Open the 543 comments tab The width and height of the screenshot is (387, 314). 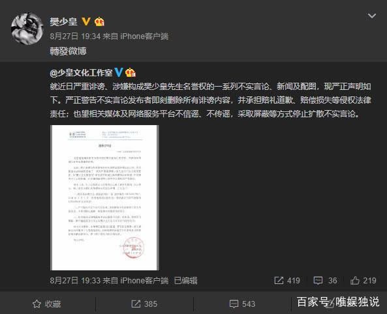(242, 304)
